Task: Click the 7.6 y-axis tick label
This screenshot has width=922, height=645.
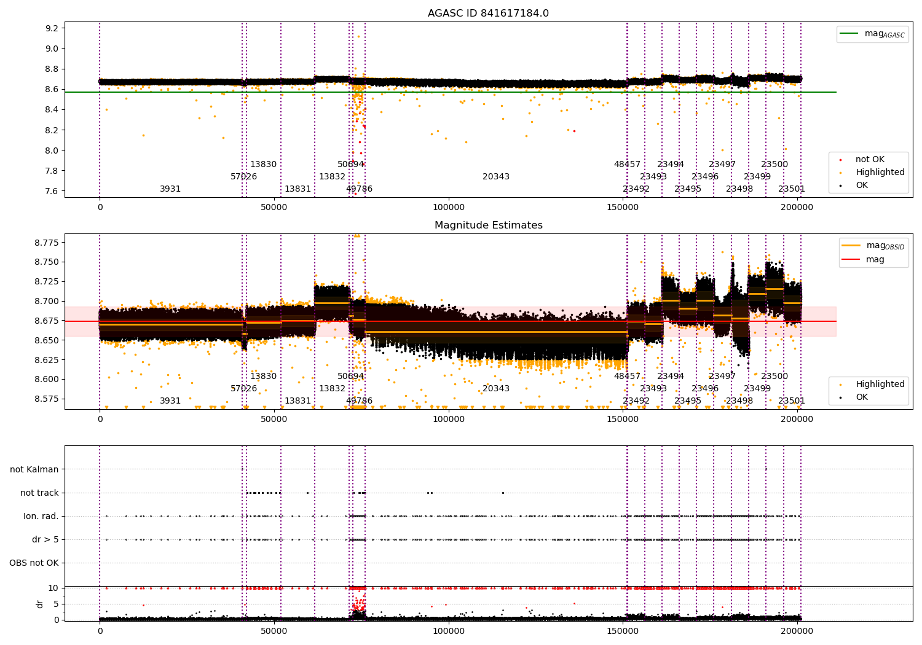Action: pos(52,191)
